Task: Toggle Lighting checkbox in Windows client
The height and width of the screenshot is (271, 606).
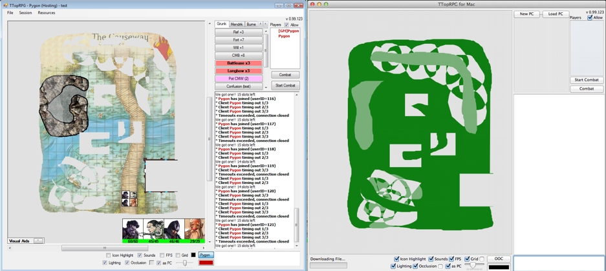Action: [x=105, y=263]
